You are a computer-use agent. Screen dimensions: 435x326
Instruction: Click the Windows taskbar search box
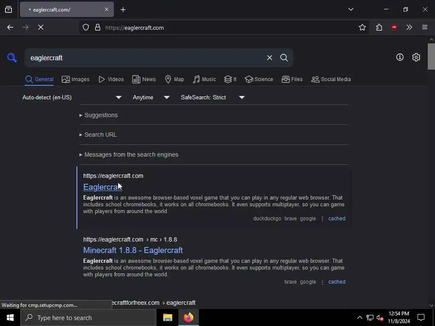click(x=88, y=318)
